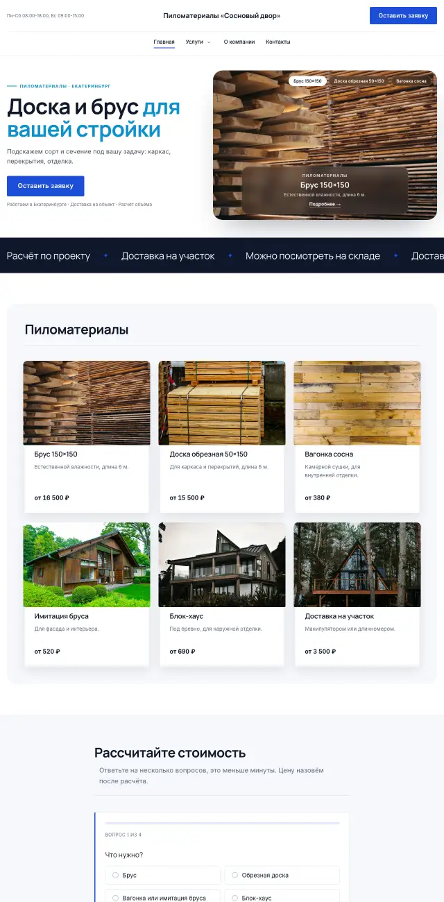Open the Доставка на участок card photo
Viewport: 444px width, 902px height.
(x=357, y=565)
